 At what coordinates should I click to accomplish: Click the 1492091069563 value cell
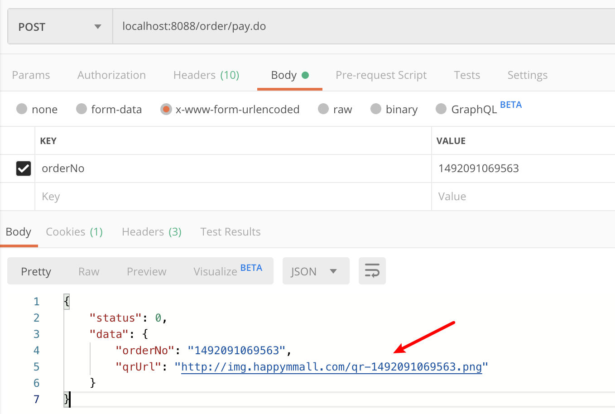click(523, 168)
